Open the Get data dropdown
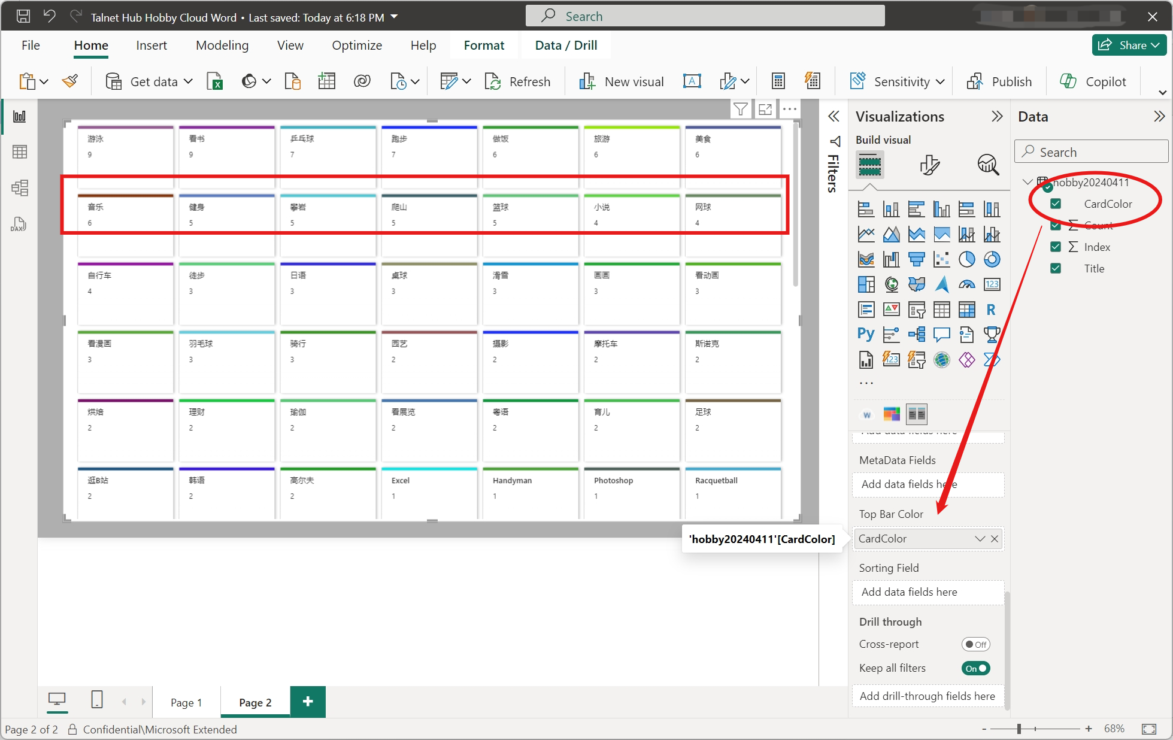Image resolution: width=1173 pixels, height=740 pixels. point(187,81)
